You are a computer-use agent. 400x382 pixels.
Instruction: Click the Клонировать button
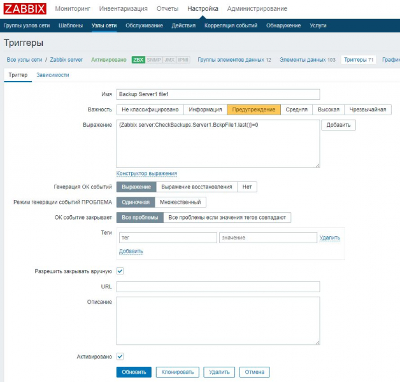point(178,372)
